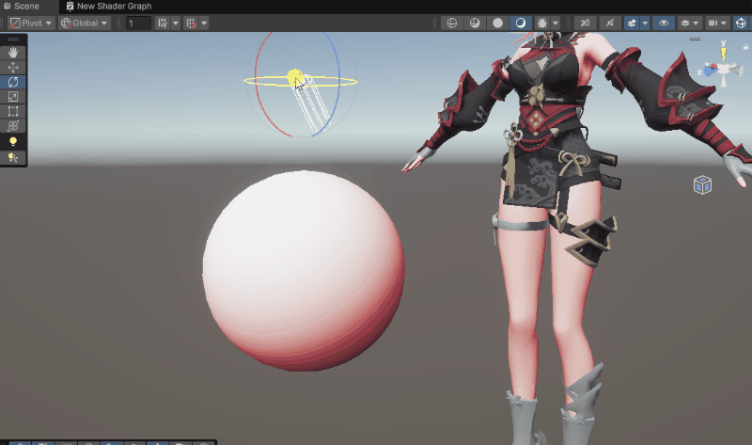Toggle snap increment icon

(x=191, y=23)
